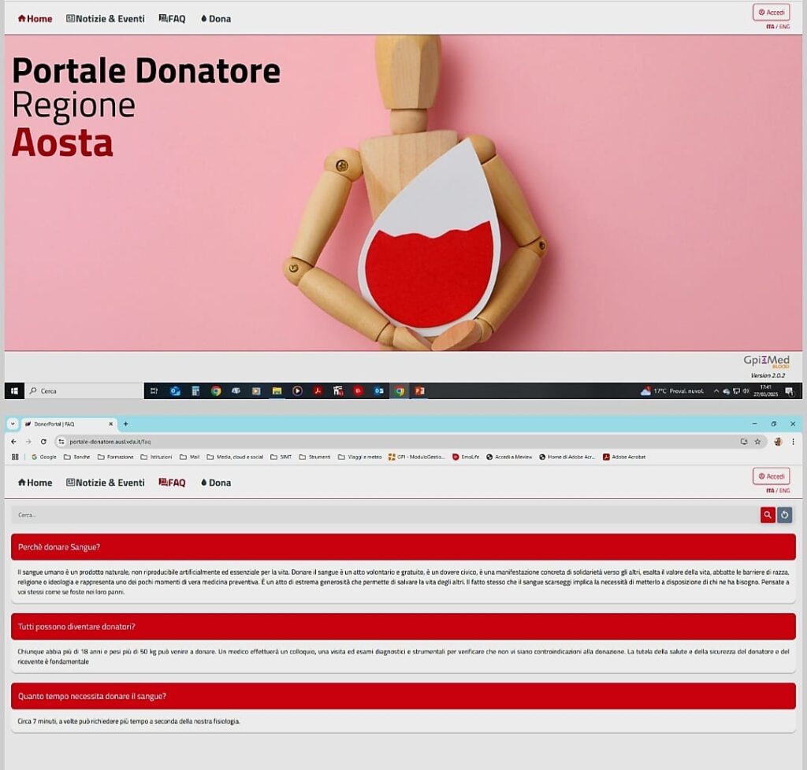Click into the FAQ 'Cerca...' search field
Screen dimensions: 807x770
378,515
